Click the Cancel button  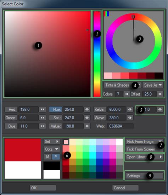[125, 188]
